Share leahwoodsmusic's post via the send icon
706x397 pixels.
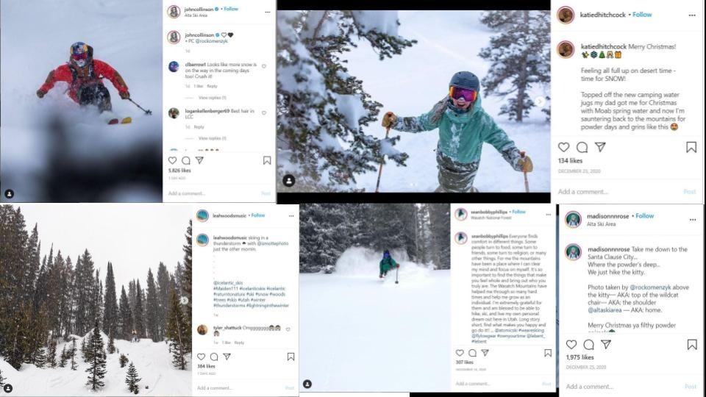coord(227,357)
